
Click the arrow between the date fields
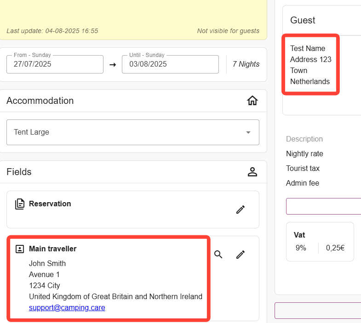coord(113,65)
